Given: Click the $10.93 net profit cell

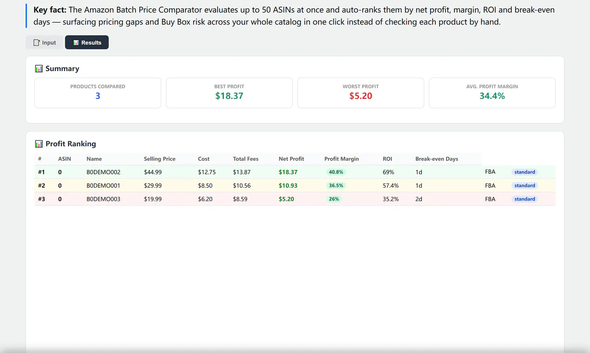Looking at the screenshot, I should [288, 186].
